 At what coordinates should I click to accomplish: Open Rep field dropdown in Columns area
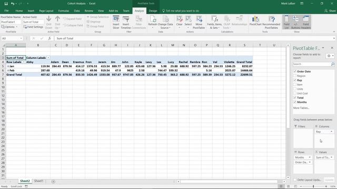tap(331, 132)
